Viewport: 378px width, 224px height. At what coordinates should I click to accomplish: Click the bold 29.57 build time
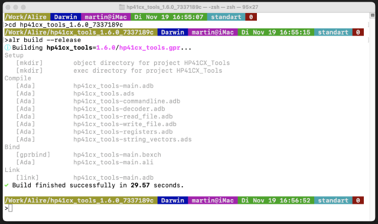coord(140,185)
